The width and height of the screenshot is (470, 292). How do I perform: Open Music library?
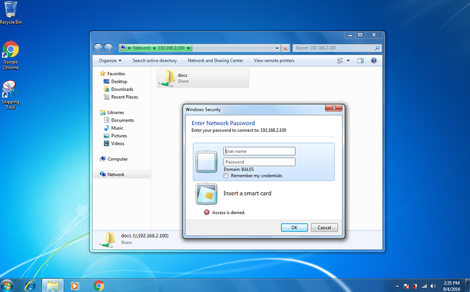(114, 128)
